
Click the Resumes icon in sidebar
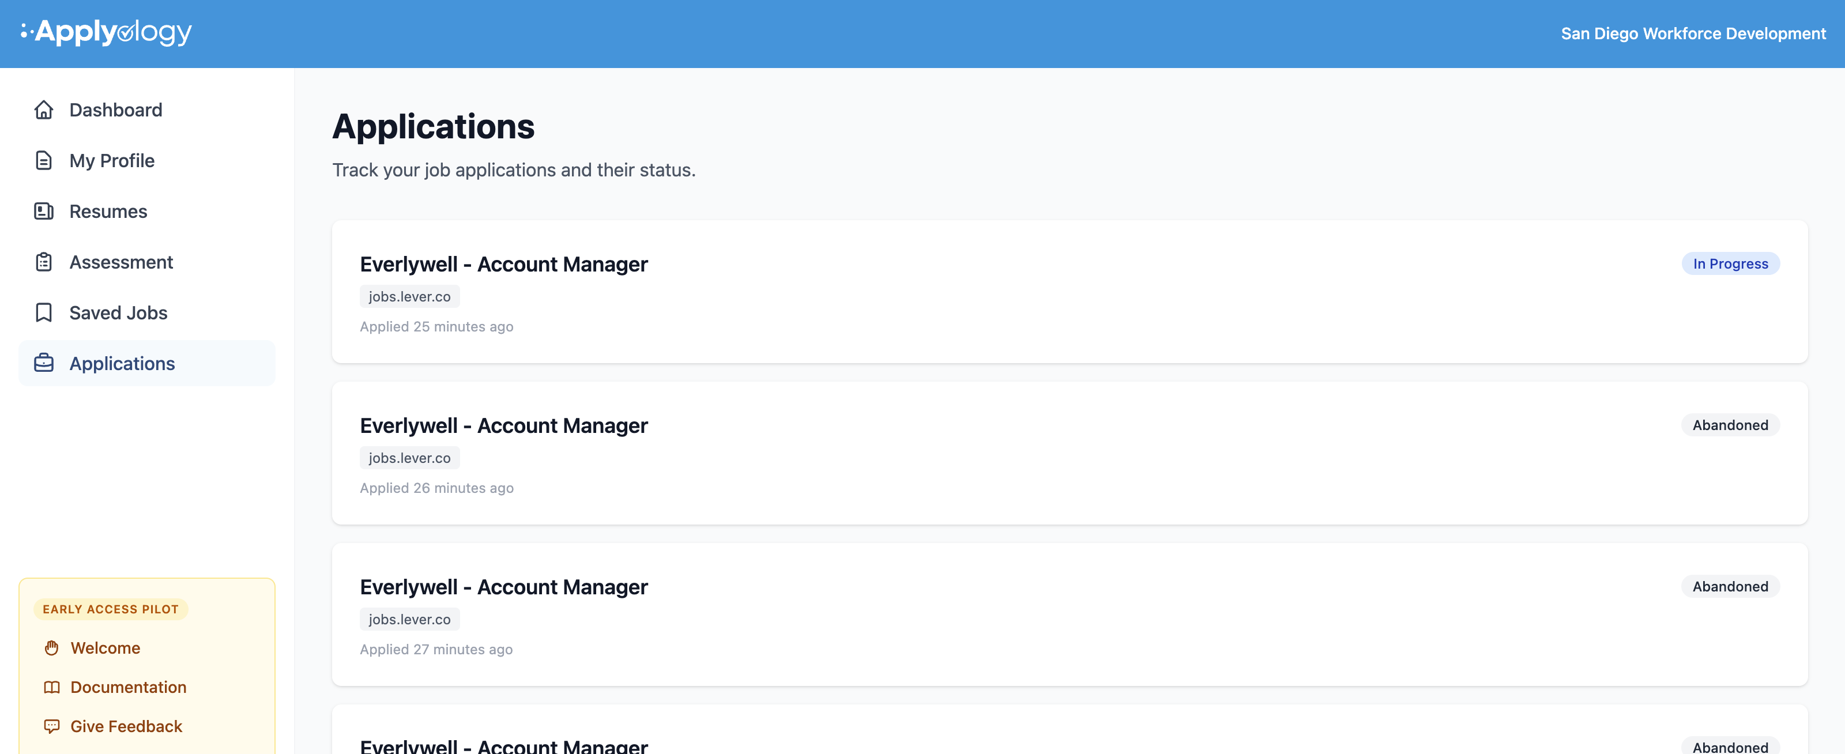click(44, 211)
